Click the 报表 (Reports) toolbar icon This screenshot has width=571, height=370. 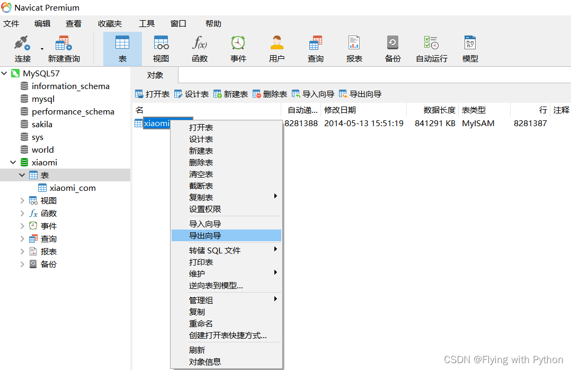[354, 48]
